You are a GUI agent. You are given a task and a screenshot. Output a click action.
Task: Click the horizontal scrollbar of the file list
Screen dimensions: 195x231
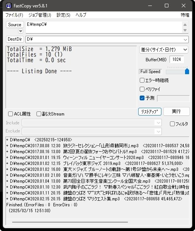pos(70,222)
